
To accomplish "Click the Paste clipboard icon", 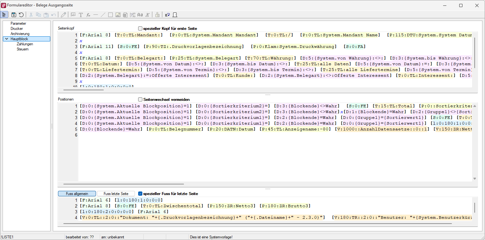I will click(x=46, y=14).
